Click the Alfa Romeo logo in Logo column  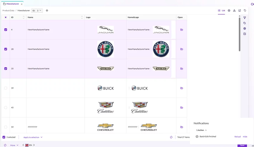point(105,49)
